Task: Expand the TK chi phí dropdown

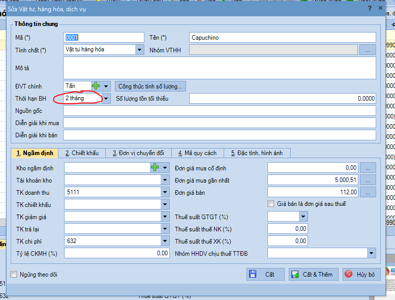Action: tap(165, 241)
